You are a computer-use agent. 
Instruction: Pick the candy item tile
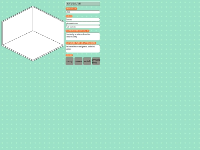[70, 61]
